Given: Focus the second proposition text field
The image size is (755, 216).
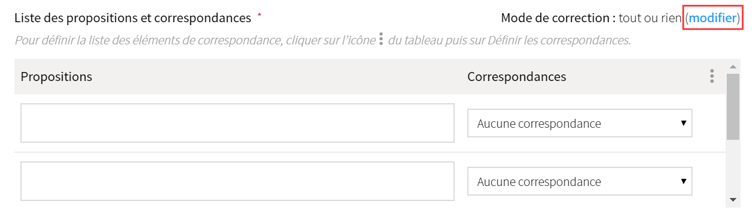Looking at the screenshot, I should (x=237, y=181).
